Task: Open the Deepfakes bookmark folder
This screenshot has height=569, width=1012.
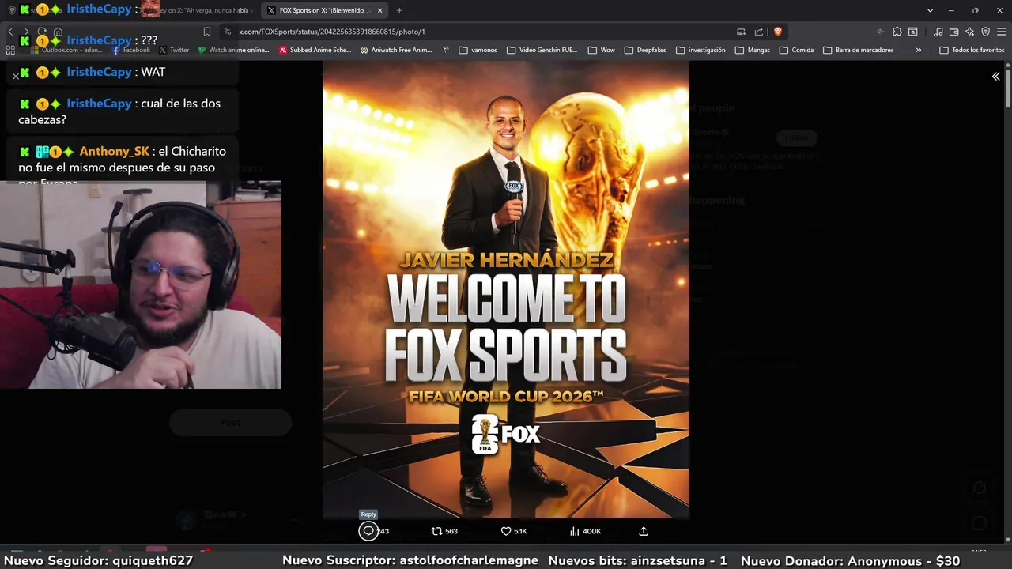Action: [646, 50]
